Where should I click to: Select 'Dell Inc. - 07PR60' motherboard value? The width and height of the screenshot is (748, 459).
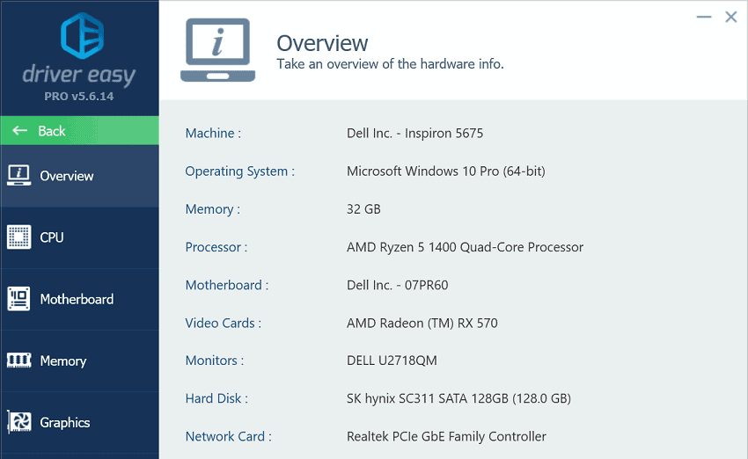click(398, 285)
